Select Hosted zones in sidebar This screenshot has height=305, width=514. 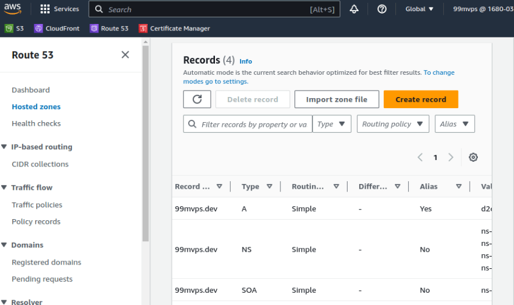tap(36, 106)
